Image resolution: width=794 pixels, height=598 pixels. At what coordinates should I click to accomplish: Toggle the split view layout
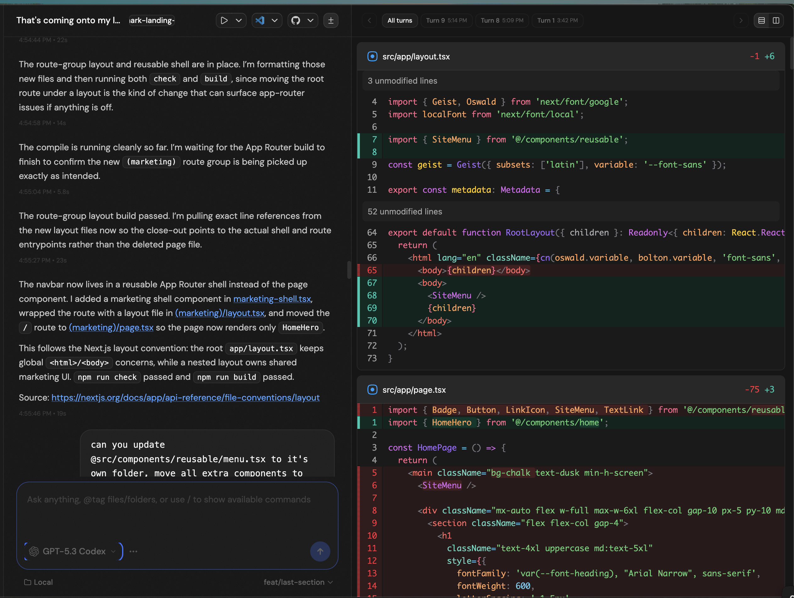pyautogui.click(x=776, y=20)
